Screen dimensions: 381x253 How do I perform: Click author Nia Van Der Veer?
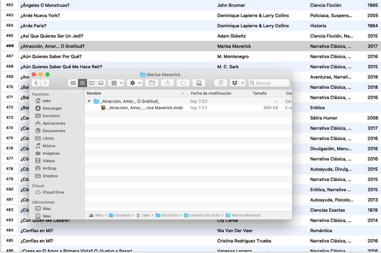click(235, 231)
